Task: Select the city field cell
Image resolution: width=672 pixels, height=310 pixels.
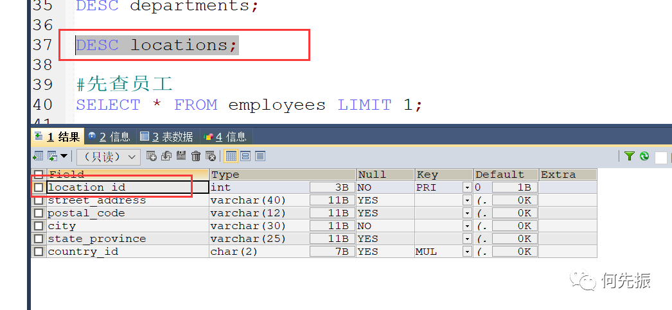Action: (x=127, y=226)
